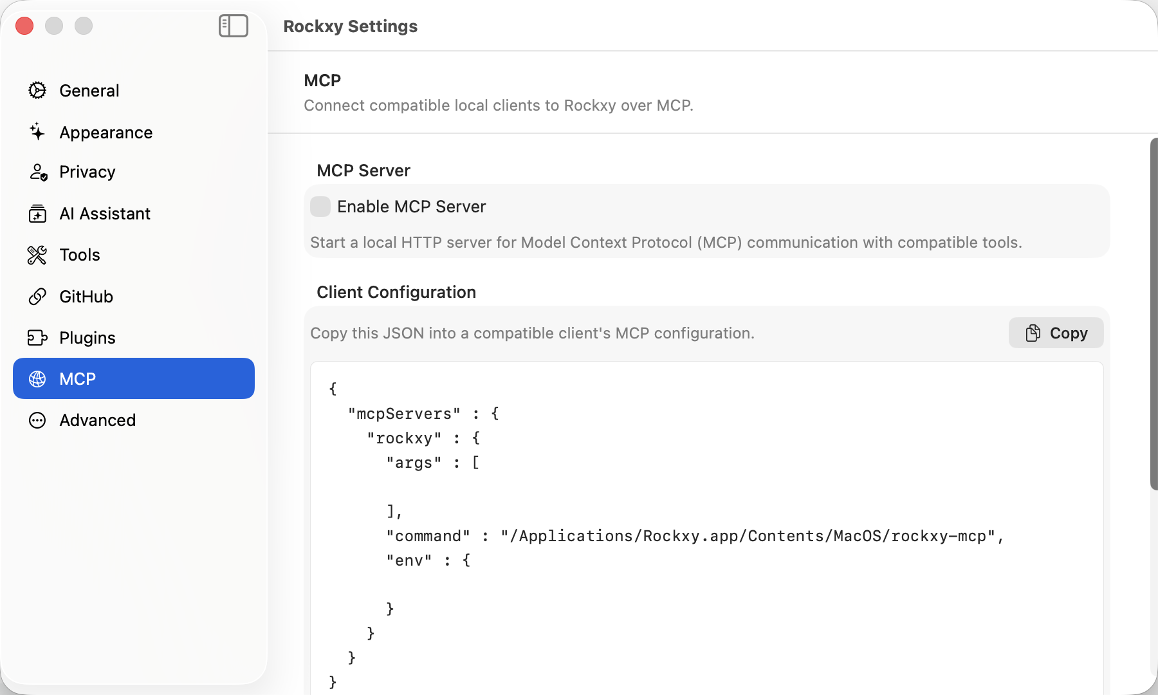Select Plugins in the sidebar
The image size is (1158, 695).
pyautogui.click(x=134, y=338)
